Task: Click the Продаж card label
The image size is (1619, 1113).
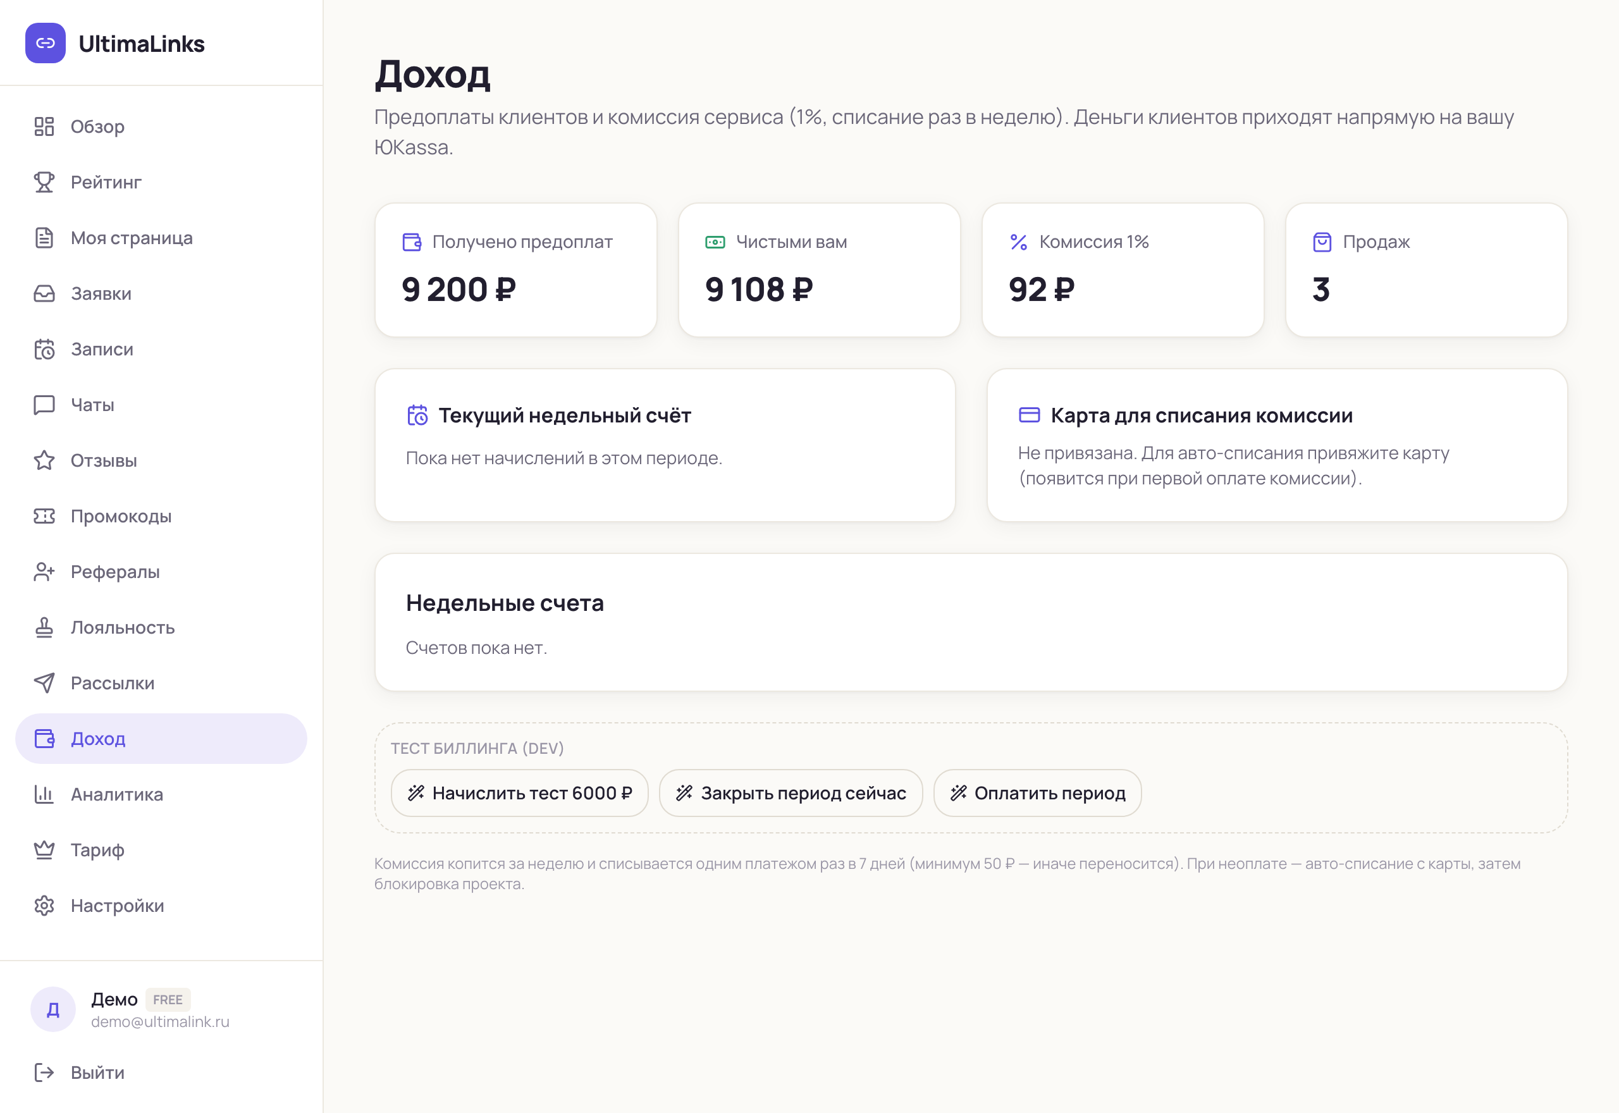Action: click(x=1376, y=242)
